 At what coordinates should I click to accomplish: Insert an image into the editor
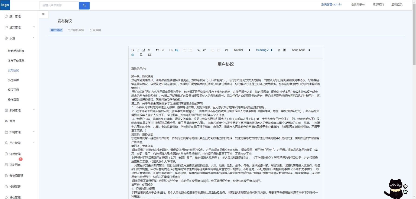tap(149, 55)
